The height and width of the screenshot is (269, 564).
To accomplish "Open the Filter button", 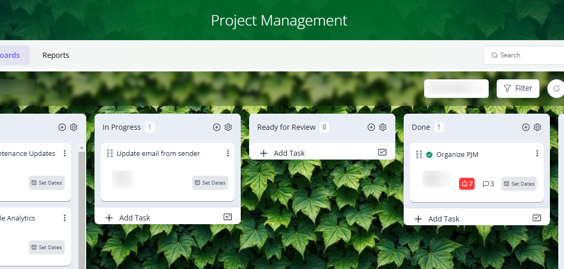I will [518, 88].
